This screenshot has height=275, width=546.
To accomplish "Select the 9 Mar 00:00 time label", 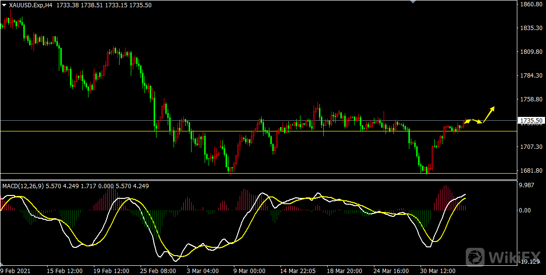I will (x=249, y=271).
